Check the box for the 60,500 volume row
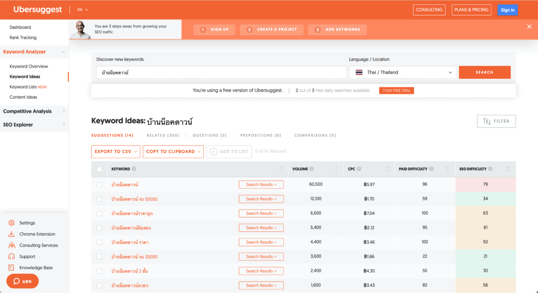Viewport: 538px width, 293px height. tap(99, 185)
